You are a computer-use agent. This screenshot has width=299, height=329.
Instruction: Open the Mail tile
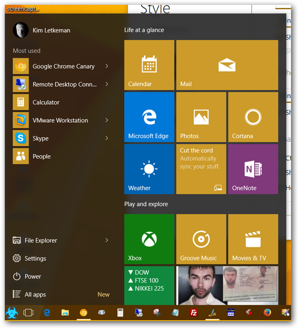[x=227, y=65]
